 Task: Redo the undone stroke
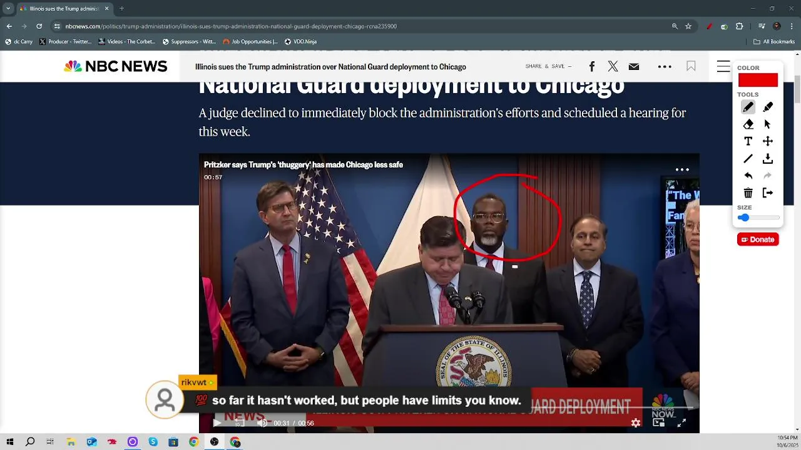pyautogui.click(x=768, y=176)
